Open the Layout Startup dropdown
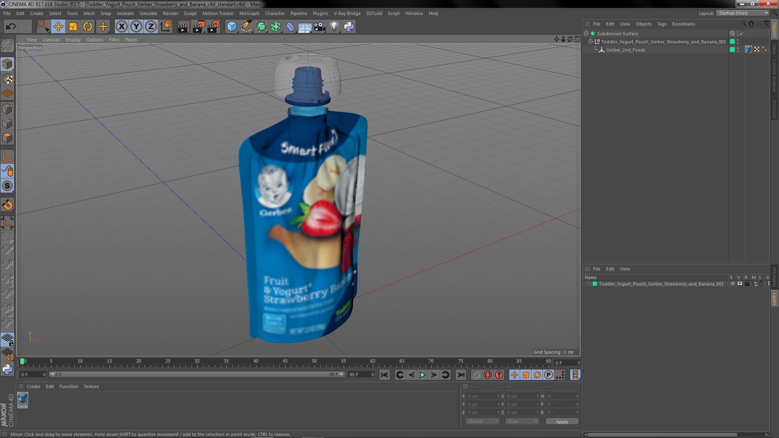The width and height of the screenshot is (779, 438). point(742,13)
